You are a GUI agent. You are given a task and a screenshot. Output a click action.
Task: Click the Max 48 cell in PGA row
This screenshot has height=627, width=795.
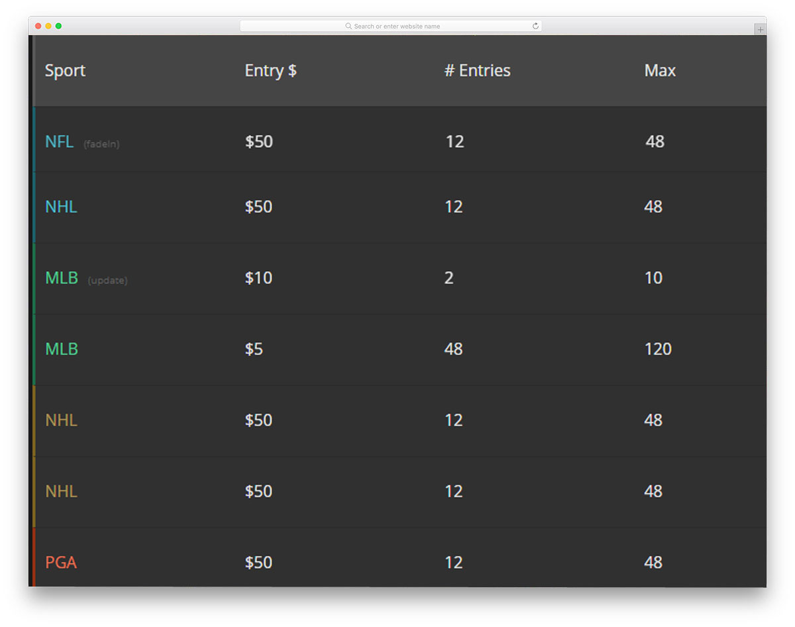(x=653, y=562)
